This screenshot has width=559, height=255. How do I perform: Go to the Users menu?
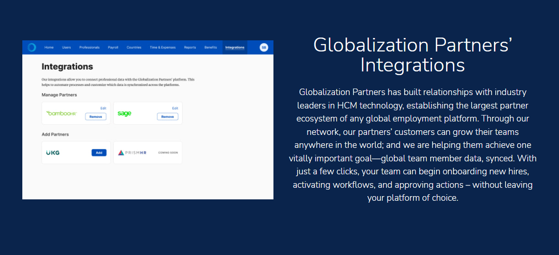[67, 47]
